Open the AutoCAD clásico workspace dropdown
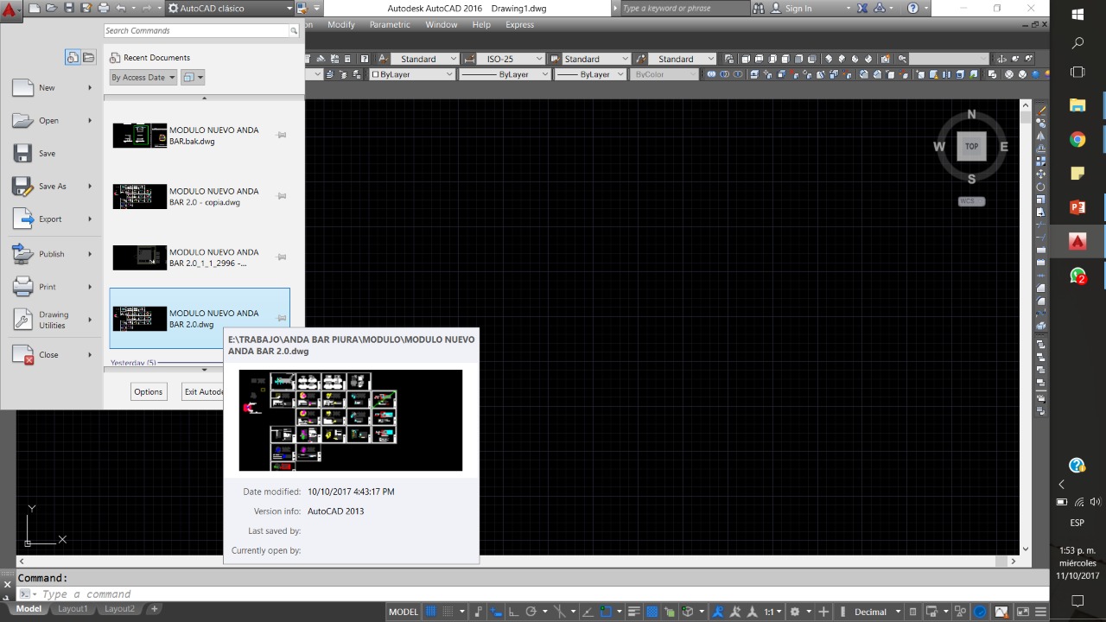This screenshot has width=1106, height=622. point(230,8)
